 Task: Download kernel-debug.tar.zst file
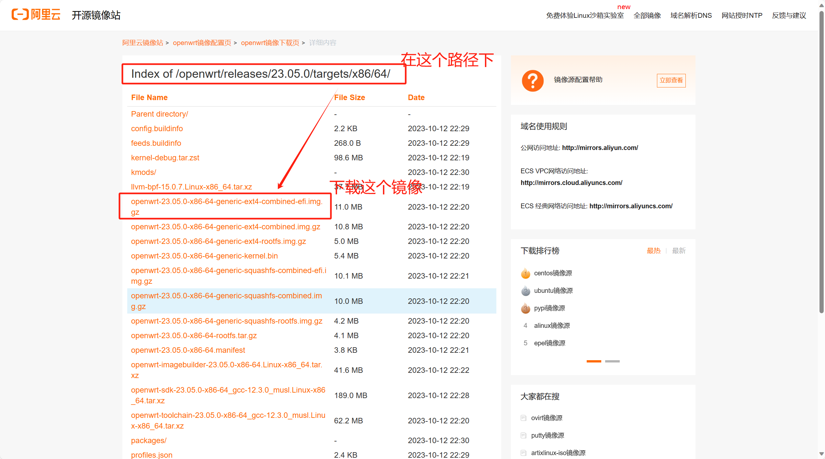165,158
